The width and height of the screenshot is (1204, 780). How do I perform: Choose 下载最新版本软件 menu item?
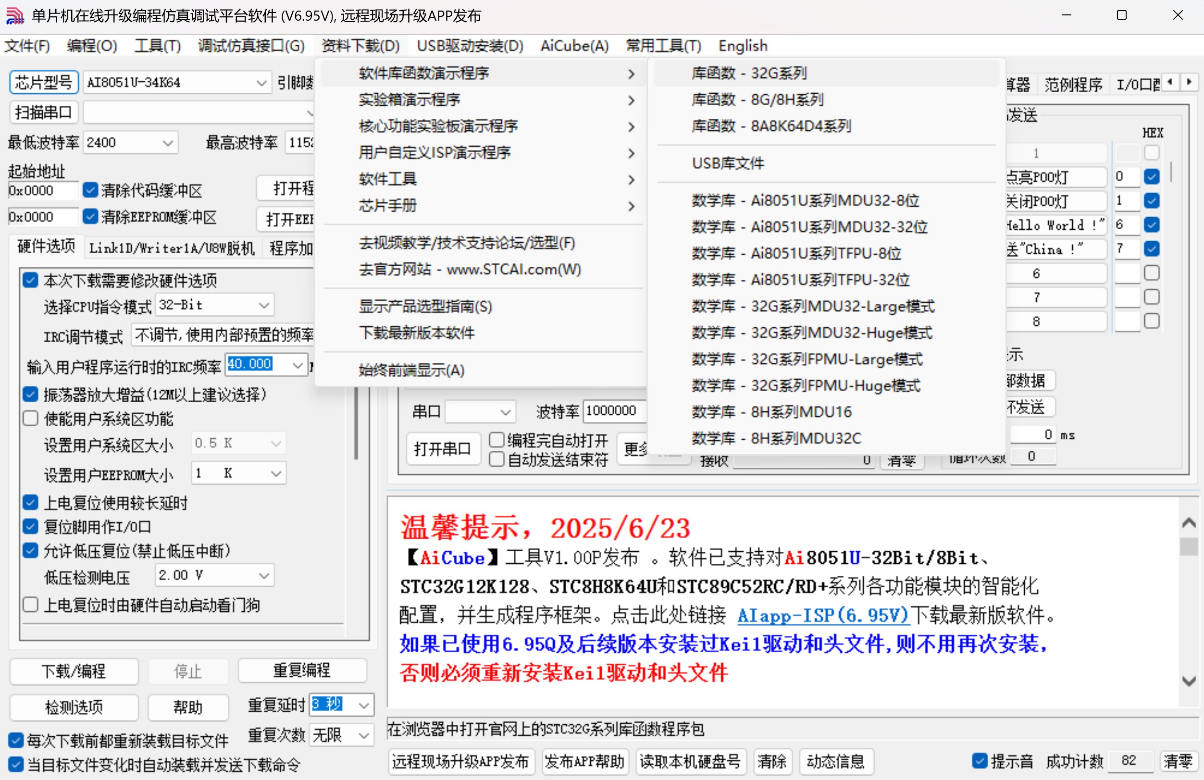[483, 333]
